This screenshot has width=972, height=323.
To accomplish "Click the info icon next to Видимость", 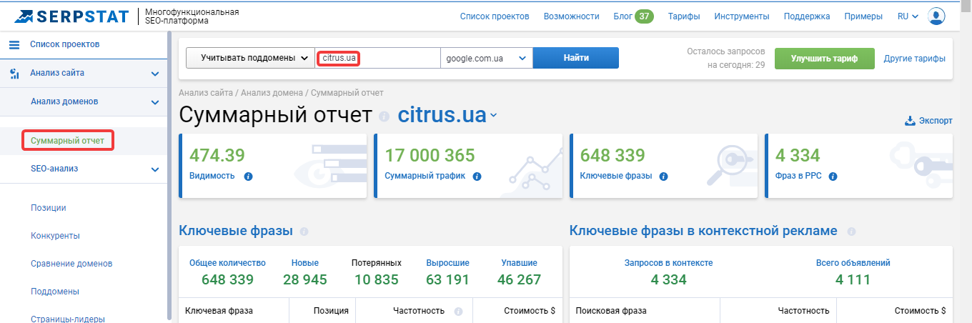I will pyautogui.click(x=248, y=176).
